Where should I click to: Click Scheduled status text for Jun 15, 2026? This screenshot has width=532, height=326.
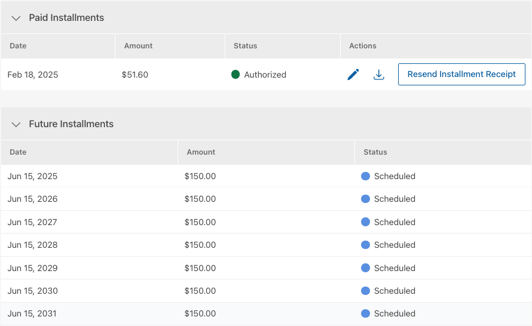coord(395,199)
